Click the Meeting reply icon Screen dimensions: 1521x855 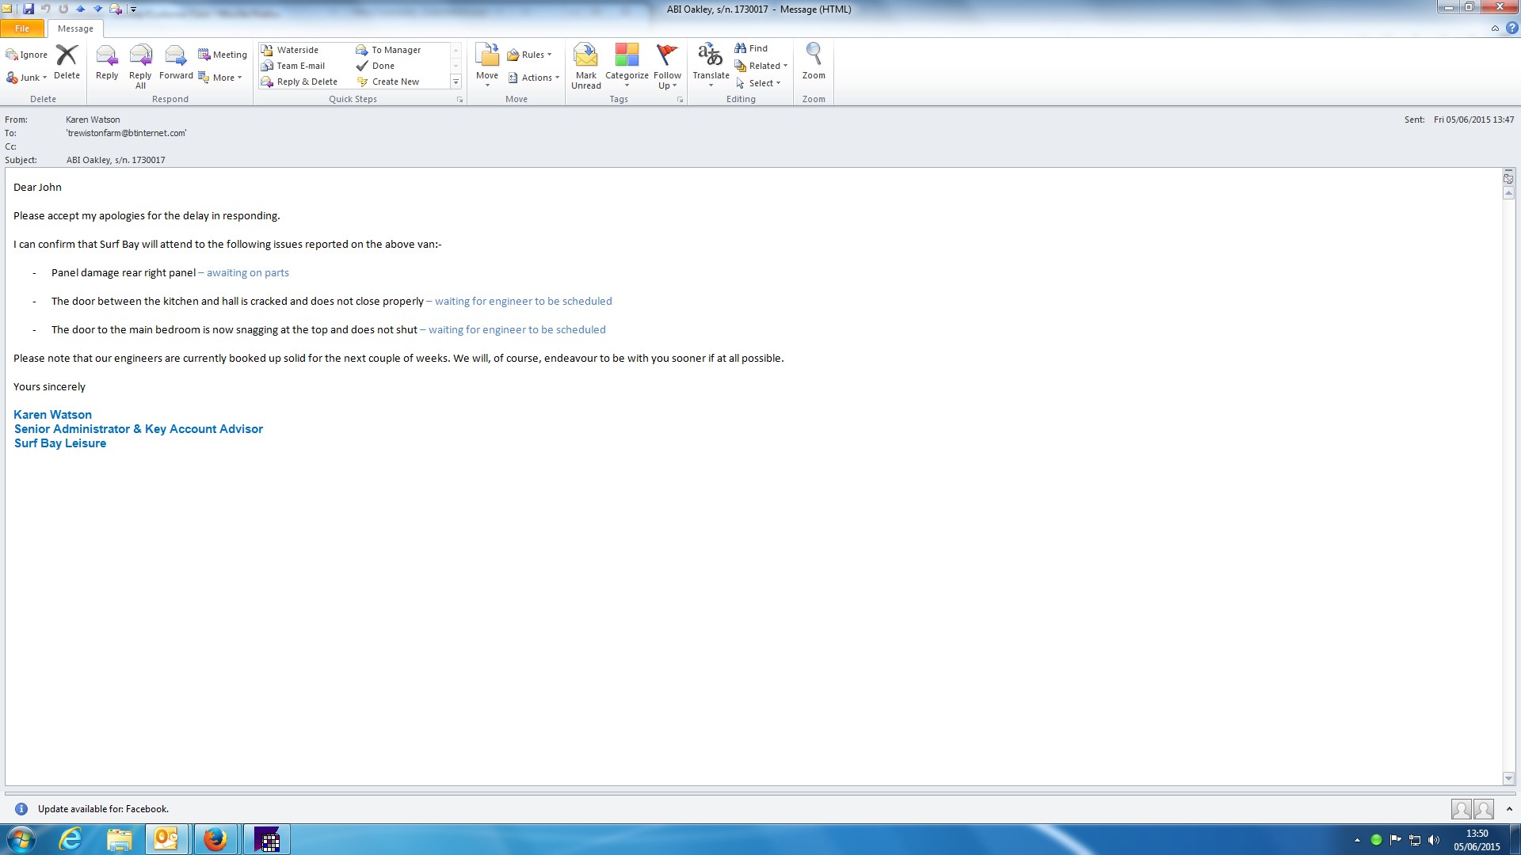(223, 55)
